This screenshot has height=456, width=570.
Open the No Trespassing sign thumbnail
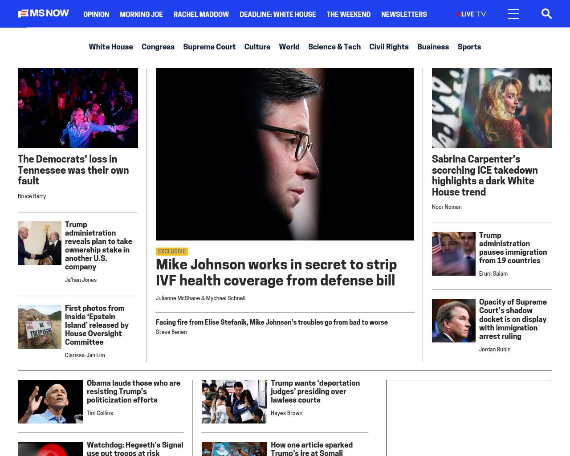[x=40, y=327]
